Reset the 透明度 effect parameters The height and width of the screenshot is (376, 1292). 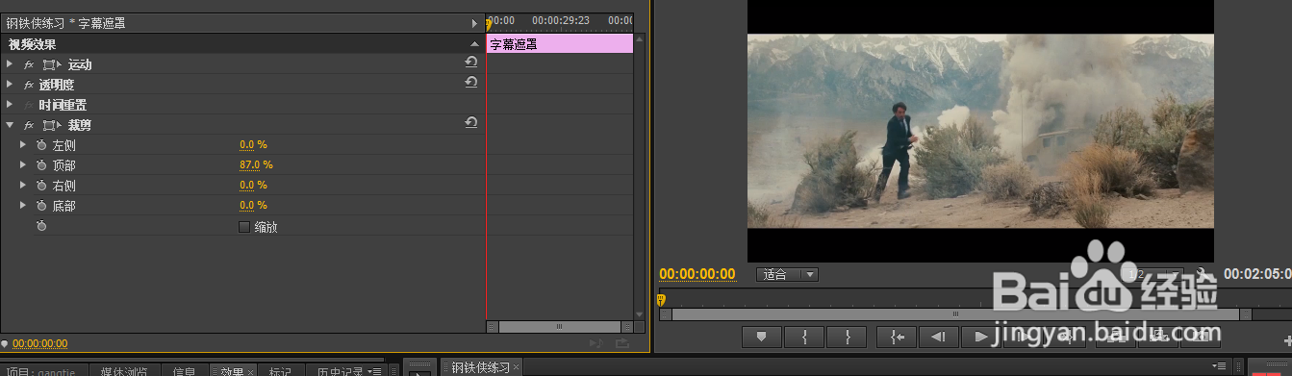[471, 83]
